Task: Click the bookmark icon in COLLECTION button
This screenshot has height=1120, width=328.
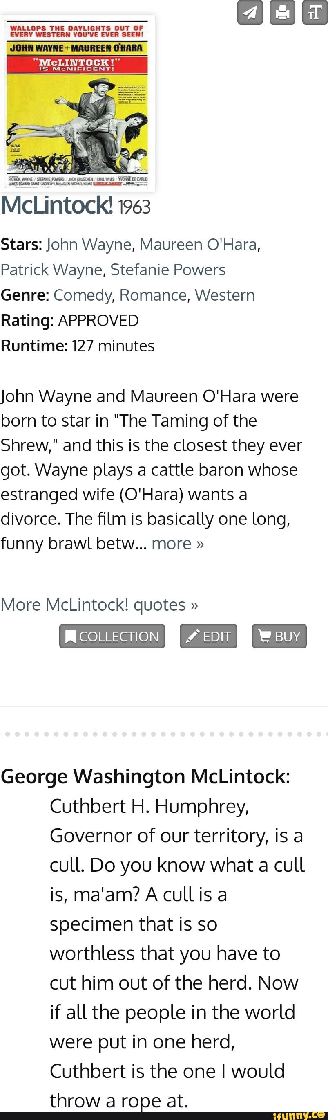Action: 70,636
